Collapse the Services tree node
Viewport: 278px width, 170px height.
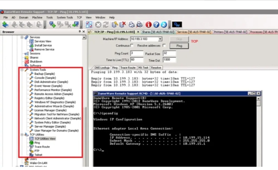coord(22,37)
